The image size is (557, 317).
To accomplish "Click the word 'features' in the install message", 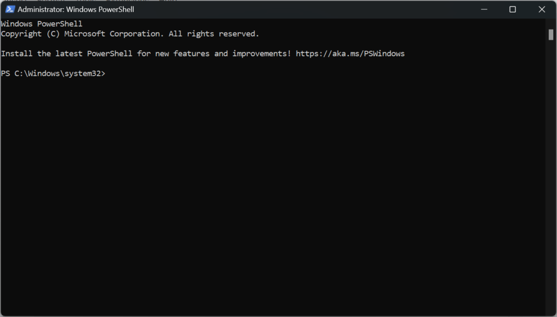I will [191, 54].
